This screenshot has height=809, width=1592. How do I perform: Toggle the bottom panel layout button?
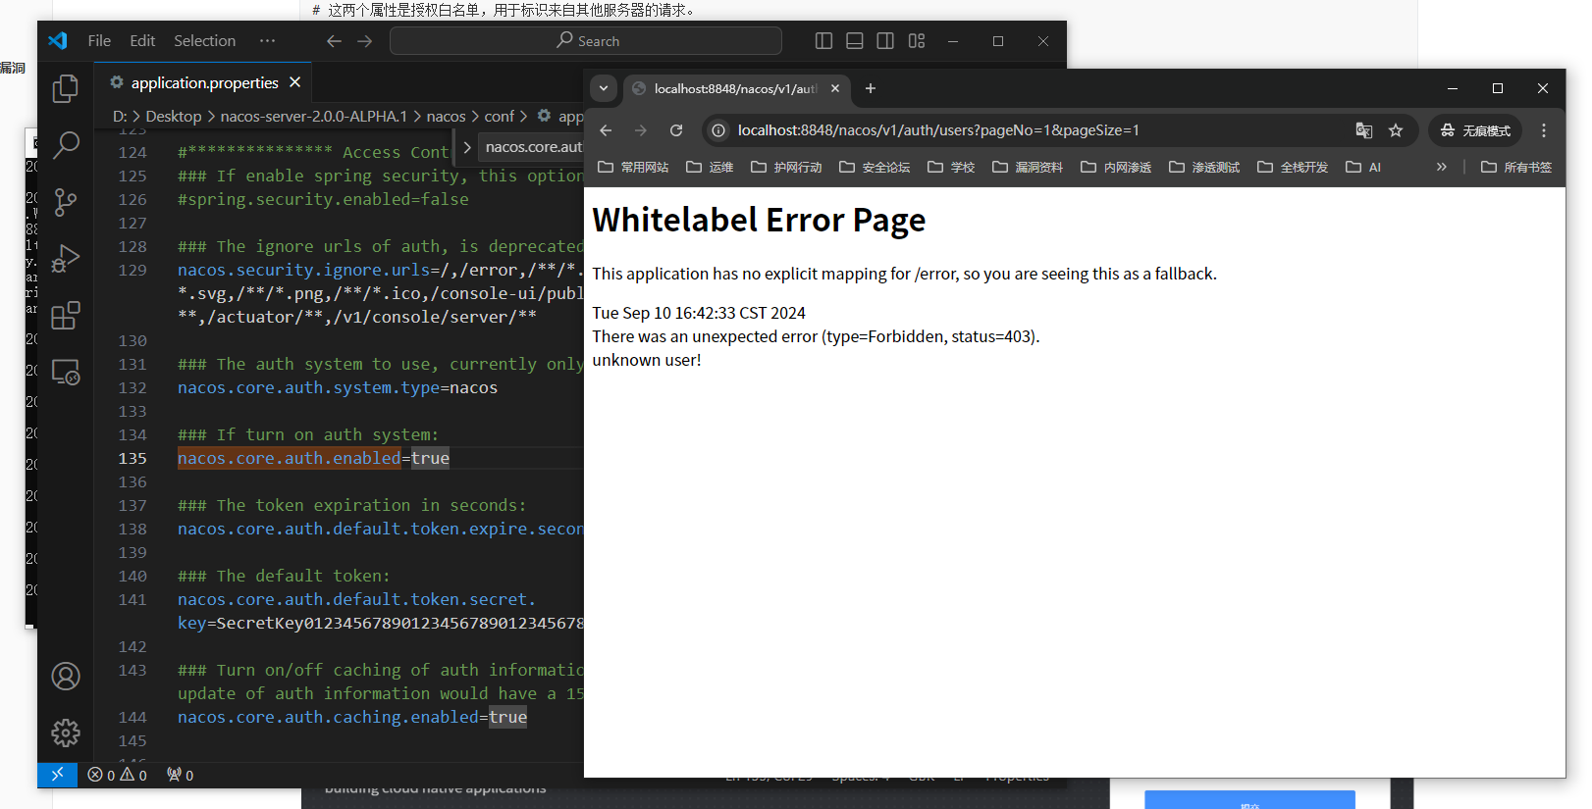click(855, 41)
